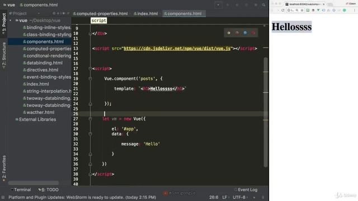Screen dimensions: 358x201
Task: Click components.html breadcrumb in the navigation bar
Action: [x=39, y=5]
